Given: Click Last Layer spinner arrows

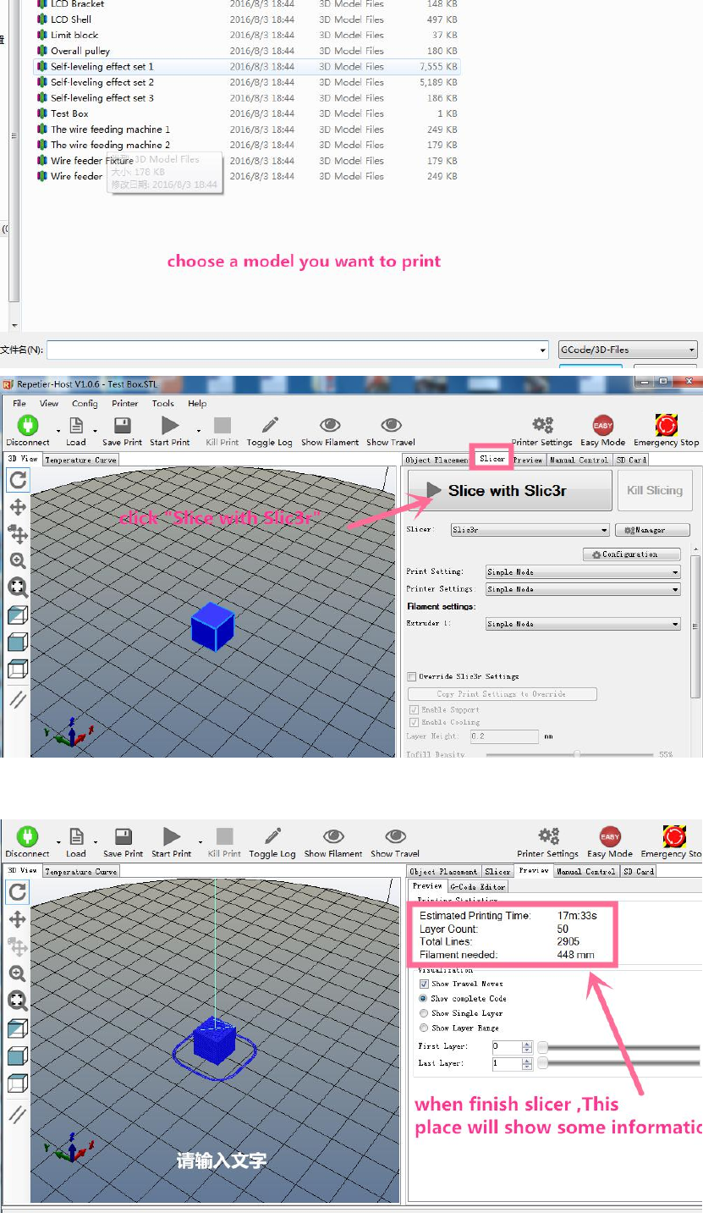Looking at the screenshot, I should coord(527,1063).
